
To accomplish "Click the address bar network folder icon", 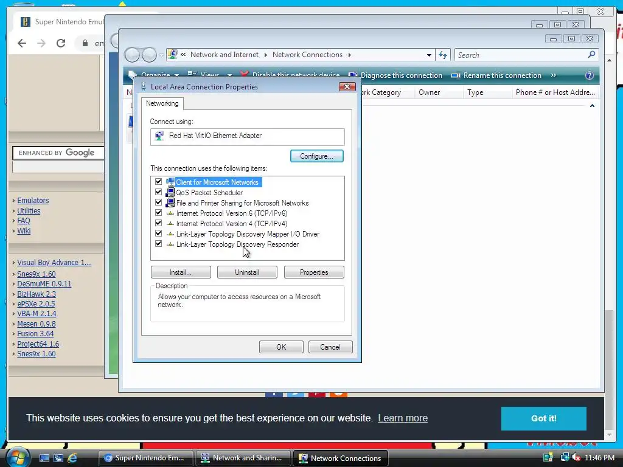I will point(173,54).
